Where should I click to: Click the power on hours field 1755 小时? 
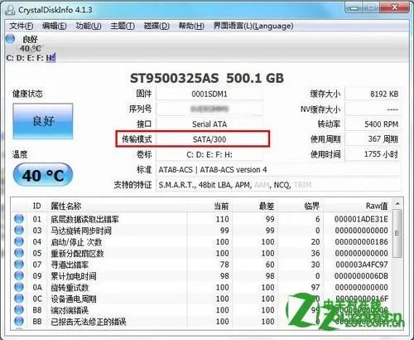pyautogui.click(x=373, y=154)
